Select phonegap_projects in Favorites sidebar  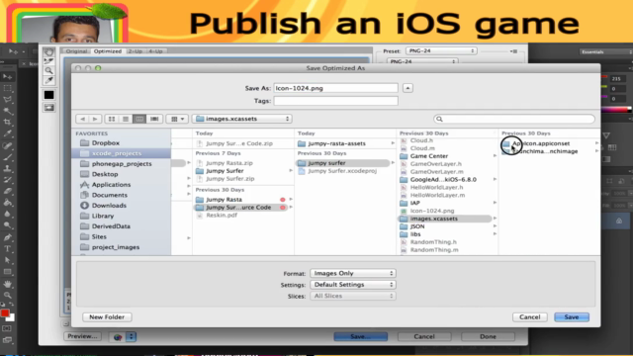click(x=121, y=164)
